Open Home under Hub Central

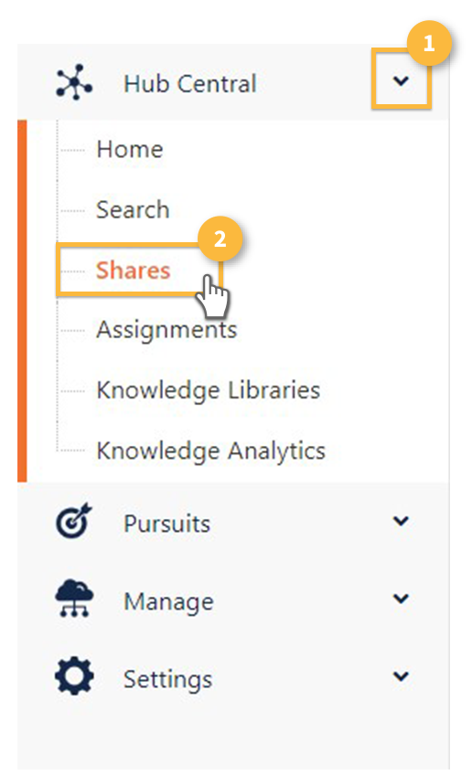(x=130, y=149)
